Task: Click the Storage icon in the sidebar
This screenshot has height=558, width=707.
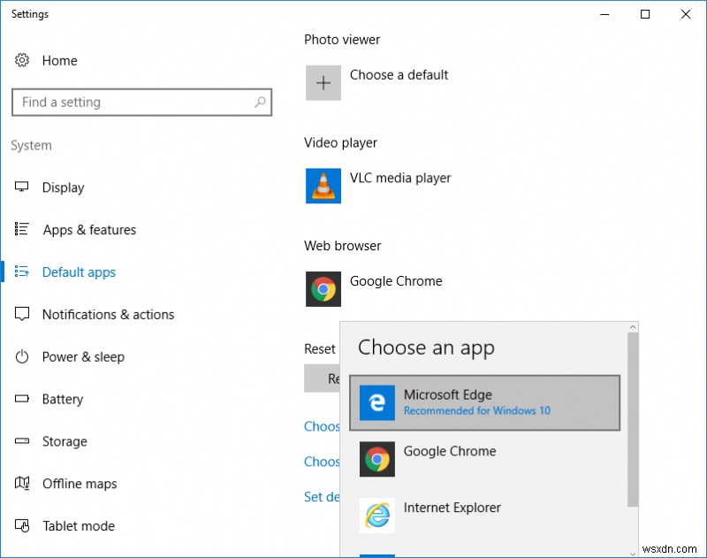Action: point(21,442)
